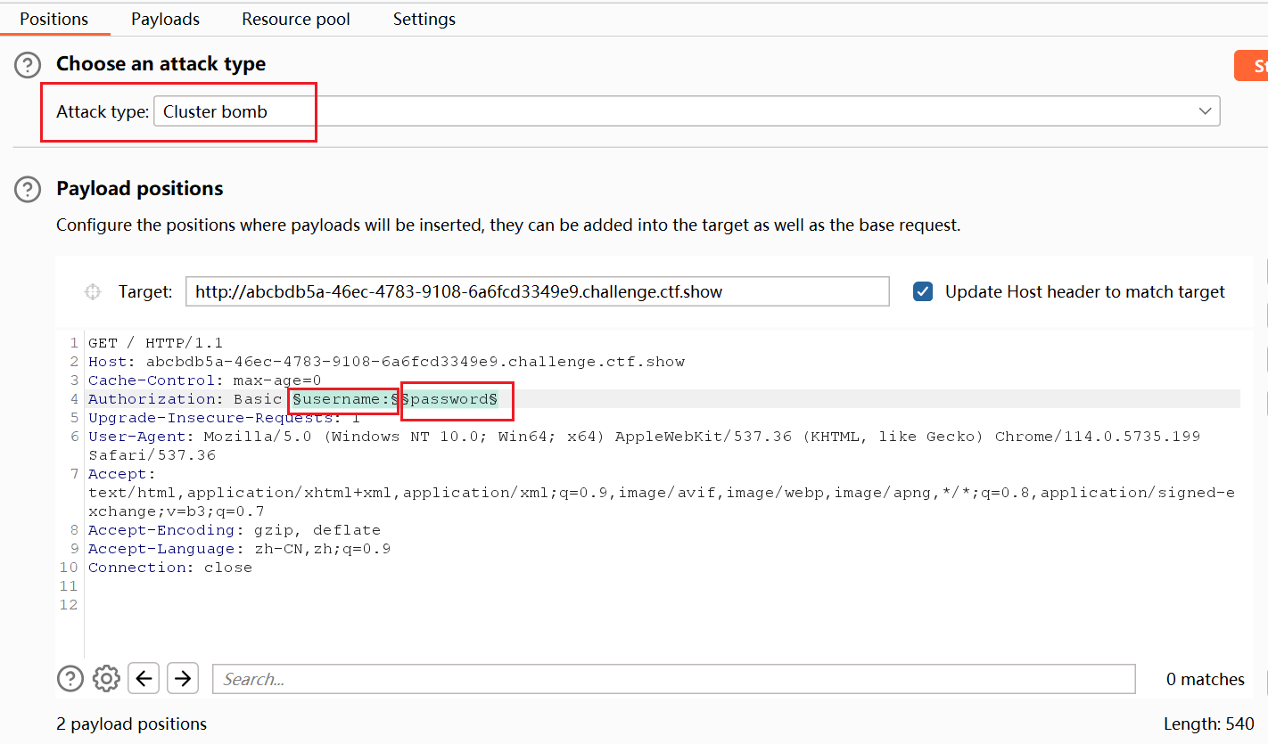
Task: Switch to the Settings tab
Action: 424,19
